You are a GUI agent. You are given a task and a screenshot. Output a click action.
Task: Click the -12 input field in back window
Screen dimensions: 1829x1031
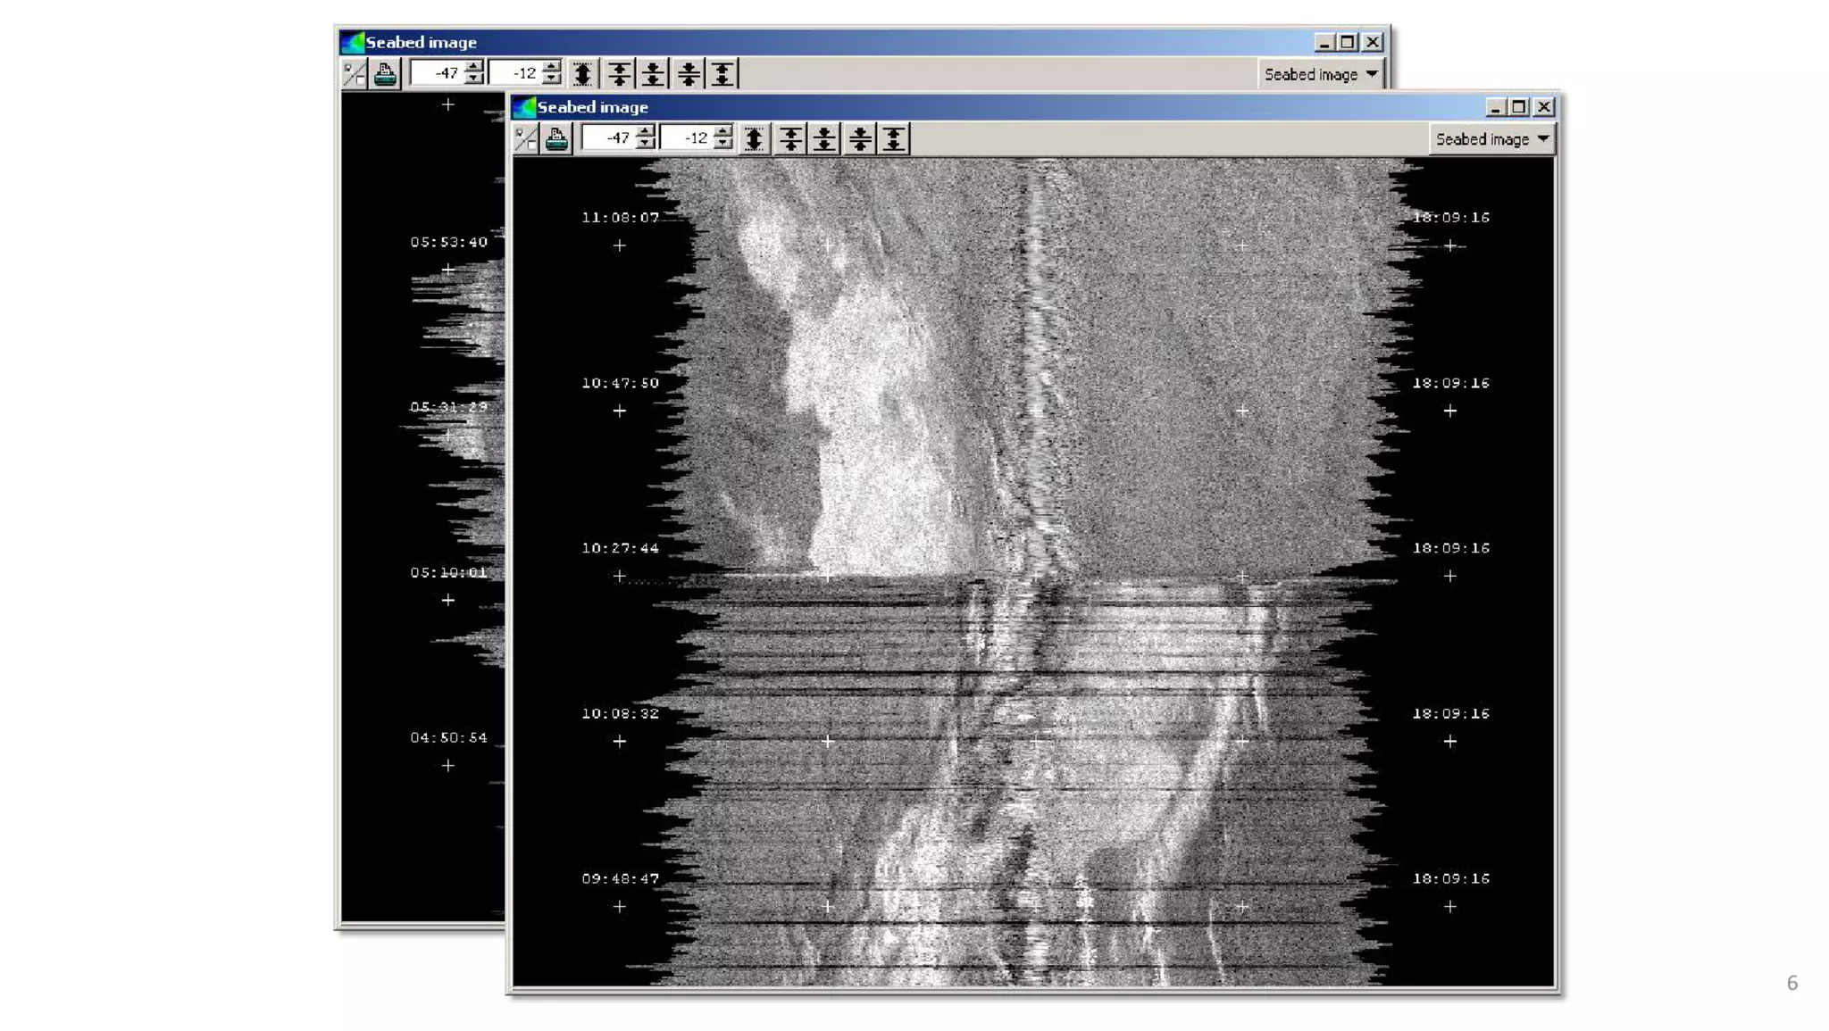point(516,74)
